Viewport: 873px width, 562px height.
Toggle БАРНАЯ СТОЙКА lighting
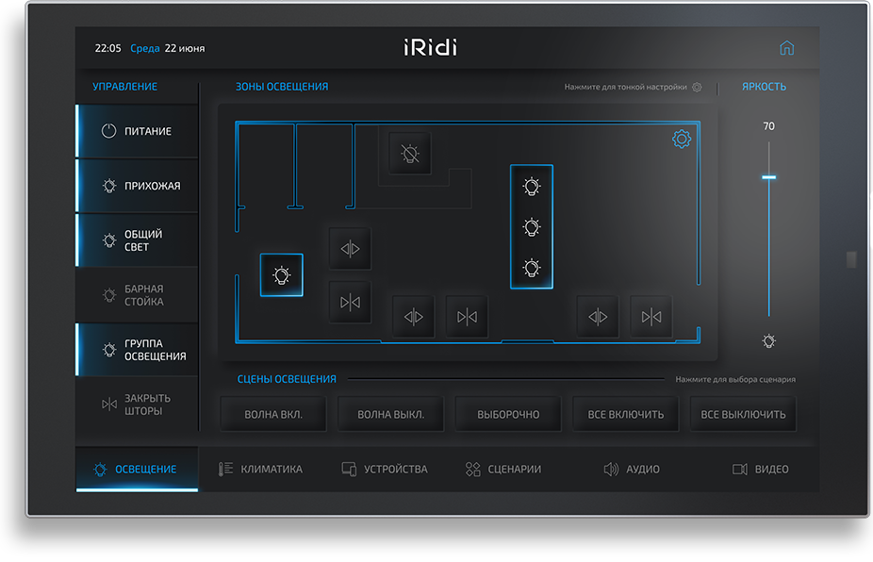click(x=137, y=294)
